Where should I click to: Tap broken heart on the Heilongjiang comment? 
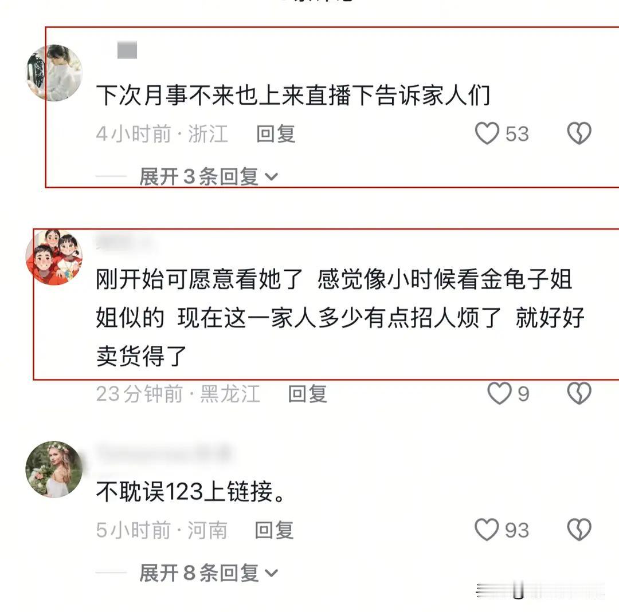(x=579, y=393)
